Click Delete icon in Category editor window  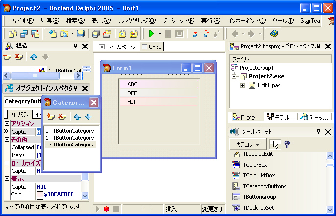62,117
